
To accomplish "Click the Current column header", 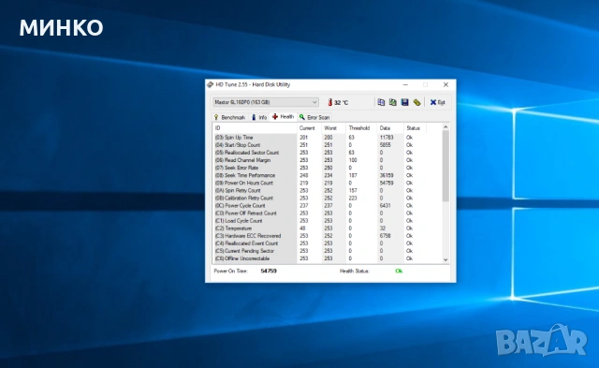I will (309, 128).
